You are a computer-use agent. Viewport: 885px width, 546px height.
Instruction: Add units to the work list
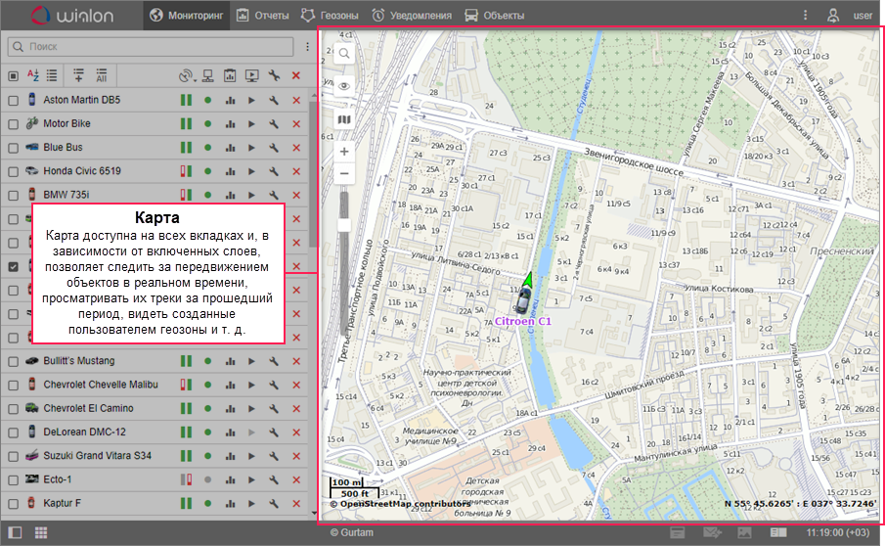point(79,75)
